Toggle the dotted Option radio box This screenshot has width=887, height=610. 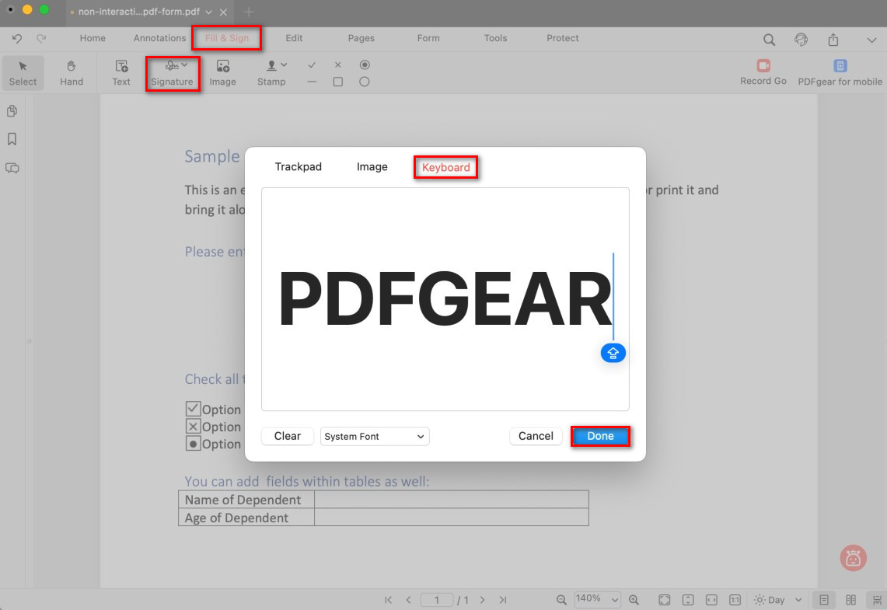click(193, 443)
